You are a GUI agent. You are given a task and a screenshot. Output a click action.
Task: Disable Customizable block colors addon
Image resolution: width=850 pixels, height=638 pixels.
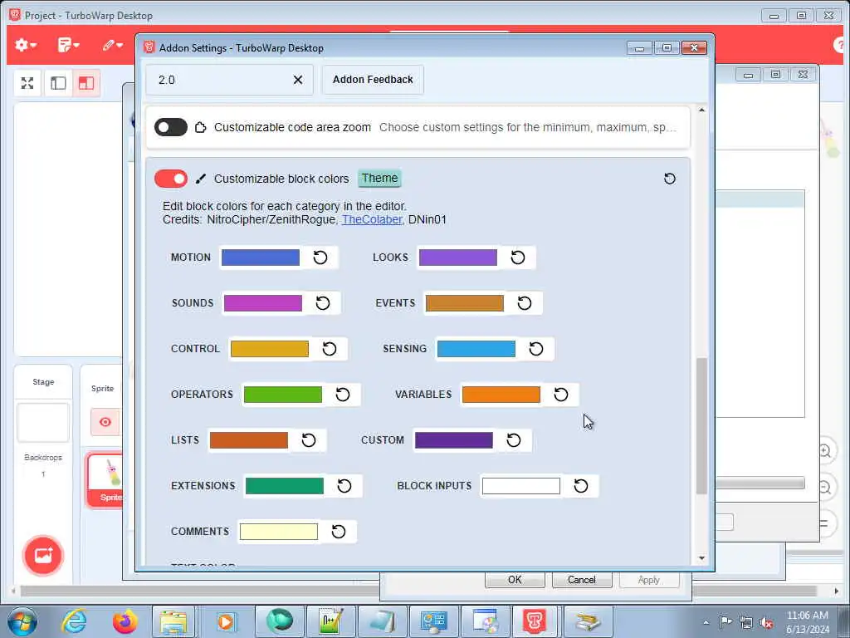[171, 179]
